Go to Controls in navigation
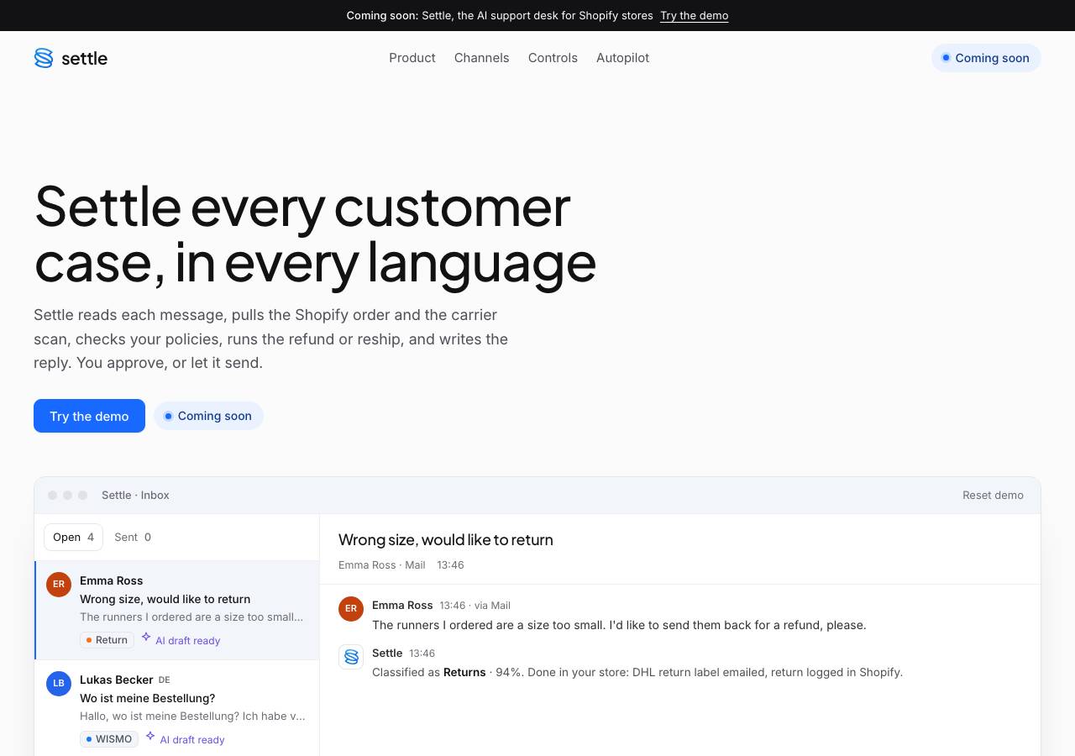Image resolution: width=1075 pixels, height=756 pixels. [x=553, y=58]
